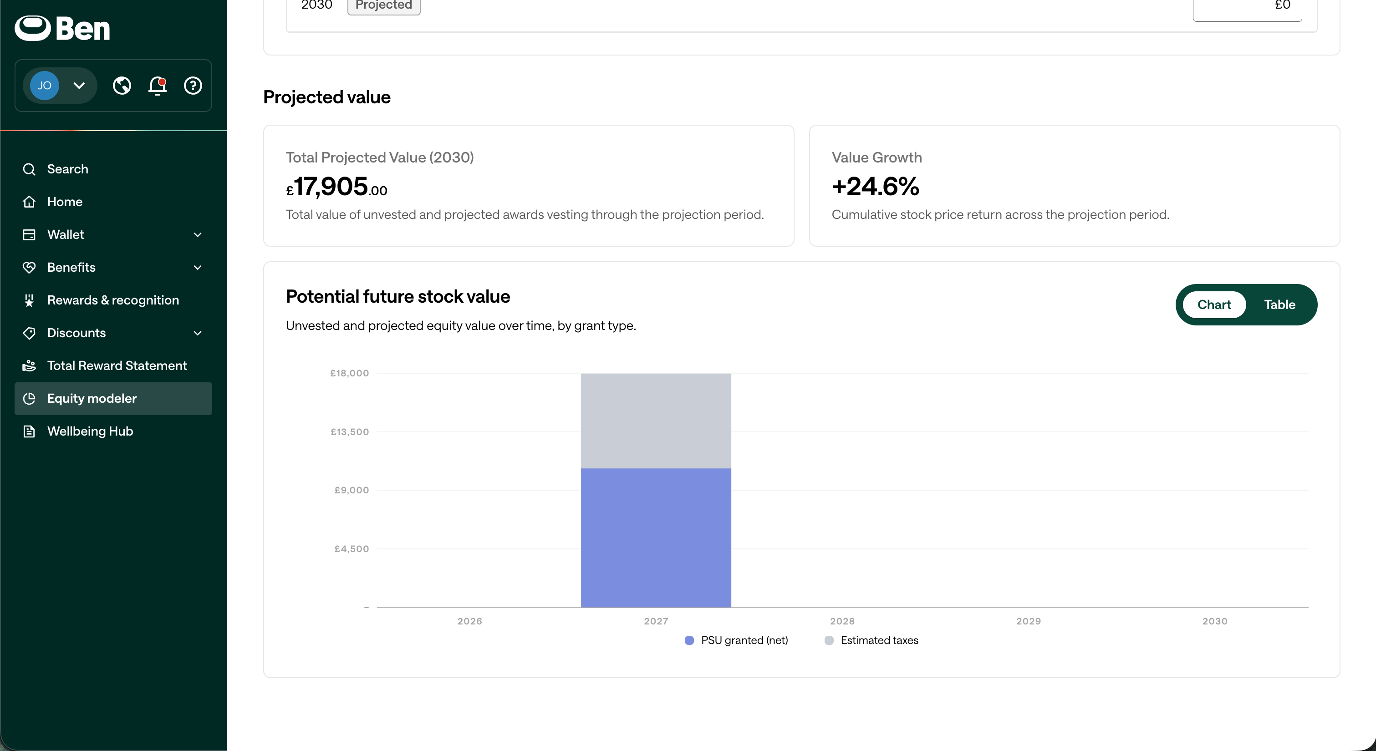Screen dimensions: 1376x751
Task: Select the Chart view toggle
Action: click(x=1214, y=304)
